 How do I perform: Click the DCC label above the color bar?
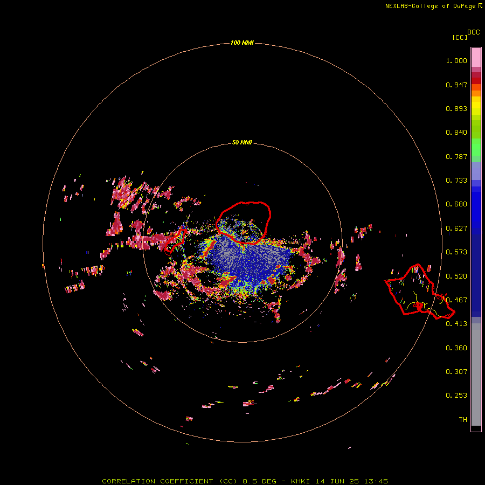point(473,32)
